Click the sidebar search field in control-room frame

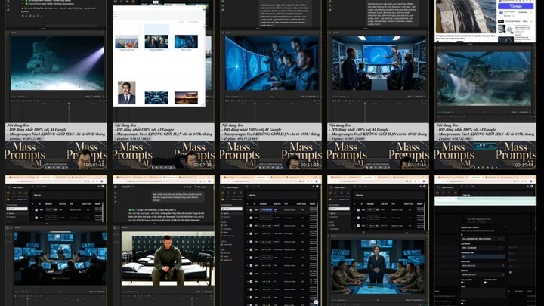pyautogui.click(x=17, y=209)
